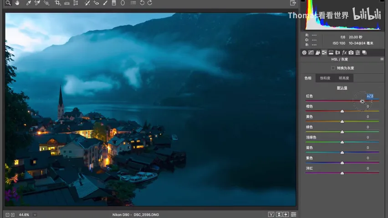Toggle highlight clipping warning in histogram
The height and width of the screenshot is (218, 388).
(382, 1)
